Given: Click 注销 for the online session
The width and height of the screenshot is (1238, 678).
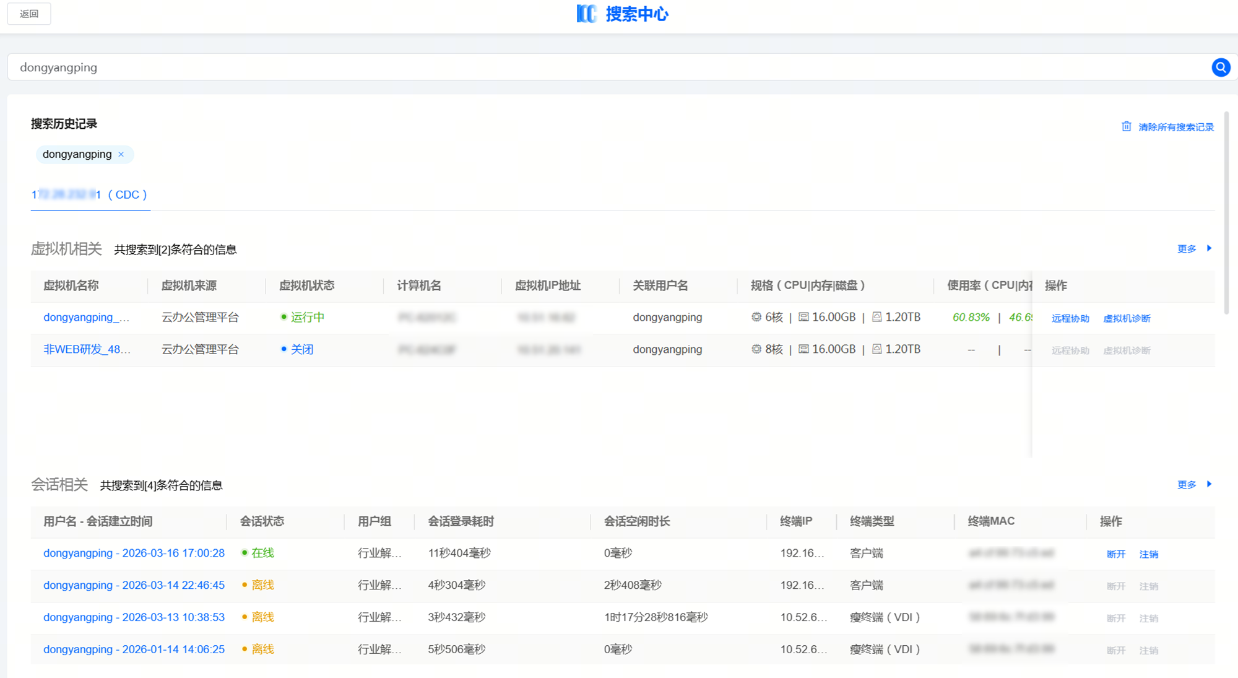Looking at the screenshot, I should 1149,554.
